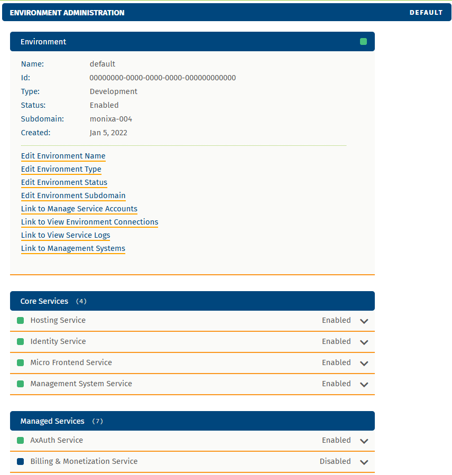
Task: Open Edit Environment Status link
Action: click(x=64, y=182)
